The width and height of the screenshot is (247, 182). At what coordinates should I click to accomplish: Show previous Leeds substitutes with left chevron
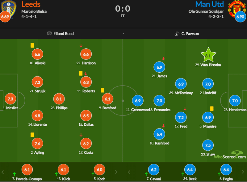[2, 172]
